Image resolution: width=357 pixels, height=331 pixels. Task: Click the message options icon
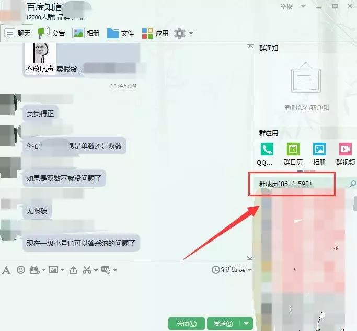click(x=106, y=270)
